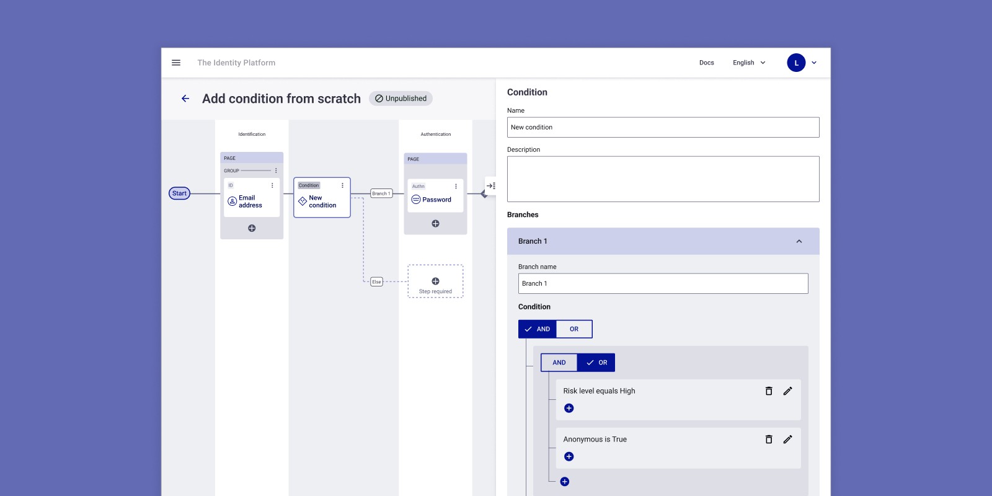
Task: Click the Condition tag on node
Action: click(x=309, y=185)
